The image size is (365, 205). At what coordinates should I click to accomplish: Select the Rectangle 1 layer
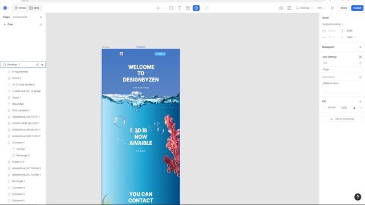coord(18,181)
